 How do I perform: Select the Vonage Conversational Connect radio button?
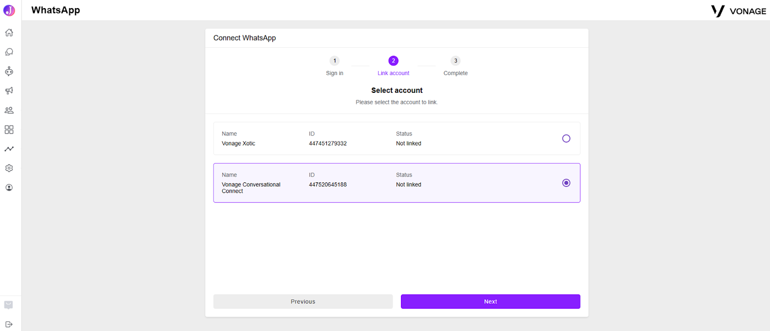coord(566,183)
